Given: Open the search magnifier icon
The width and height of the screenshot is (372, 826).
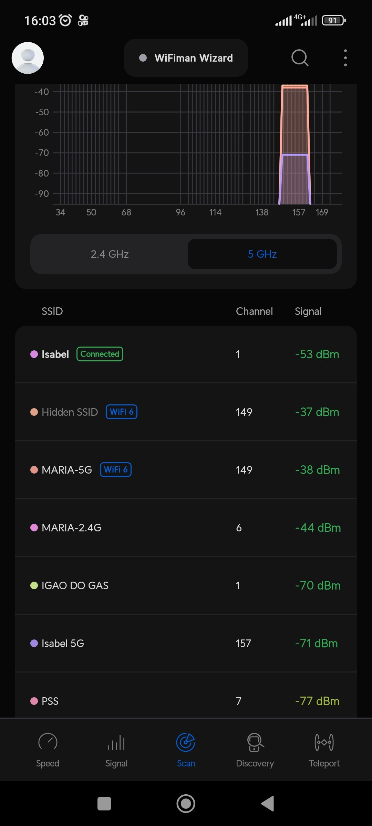Looking at the screenshot, I should (300, 58).
